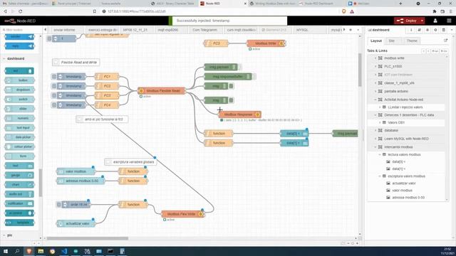This screenshot has height=256, width=456.
Task: Pick the date picker node in palette
Action: pos(19,137)
